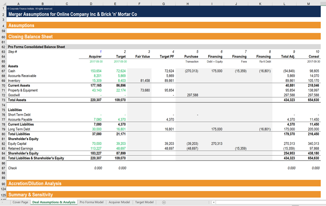Select the Deal Assumptions & Analysis tab
Image resolution: width=326 pixels, height=206 pixels.
[x=54, y=202]
